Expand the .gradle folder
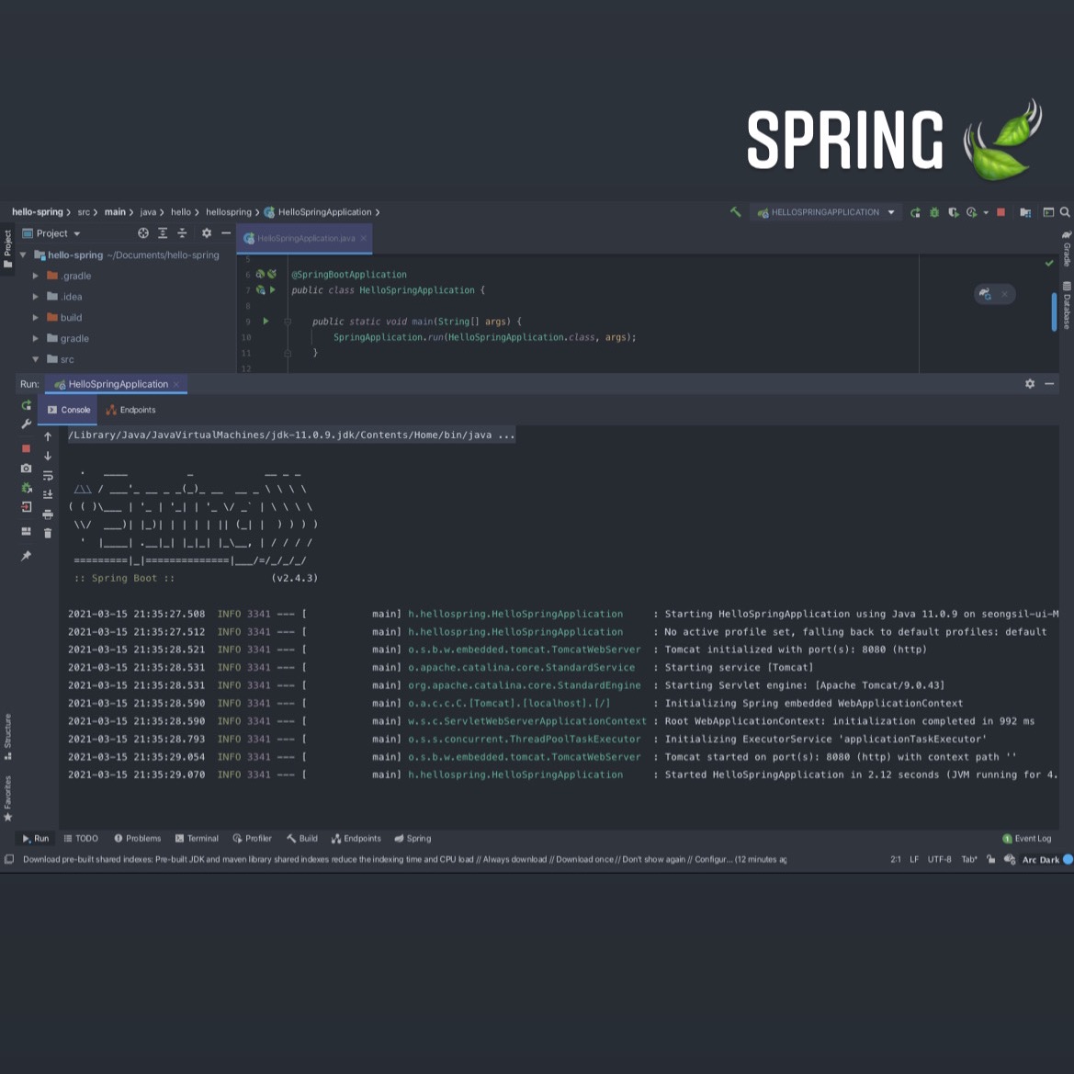The width and height of the screenshot is (1074, 1074). coord(35,276)
